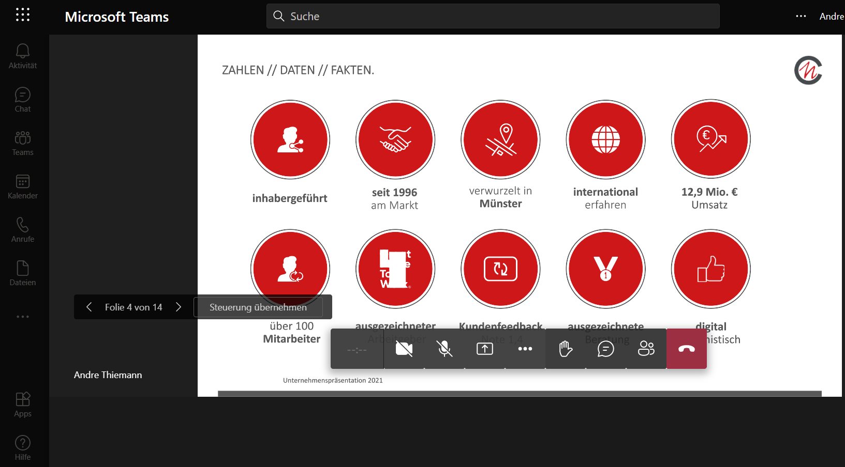This screenshot has width=845, height=467.
Task: Open the Aktivität notifications view
Action: [x=23, y=56]
